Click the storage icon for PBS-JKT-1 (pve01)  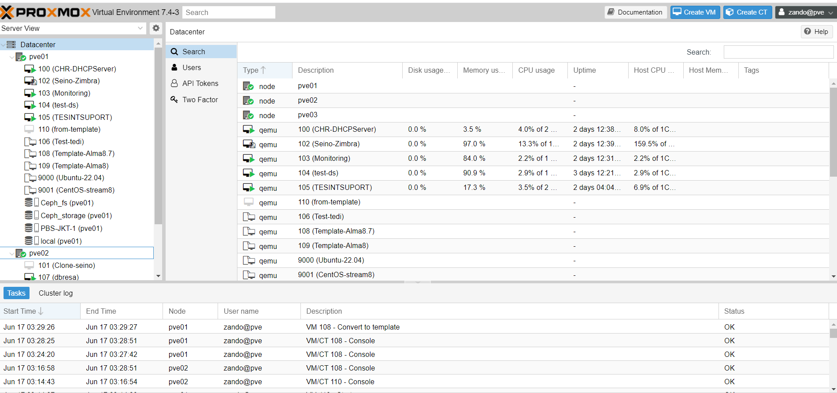click(32, 228)
